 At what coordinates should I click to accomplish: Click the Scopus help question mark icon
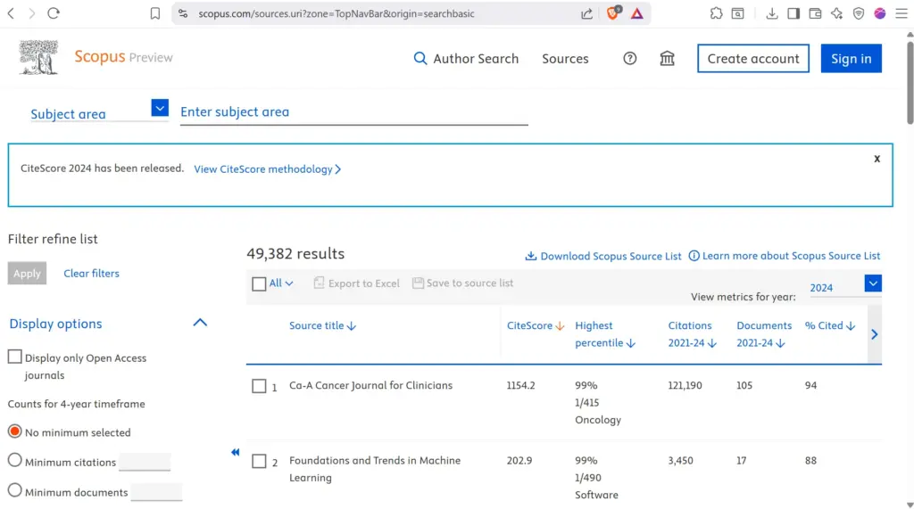629,59
